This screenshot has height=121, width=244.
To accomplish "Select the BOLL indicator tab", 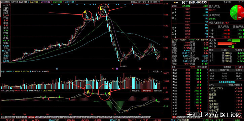I will (54, 117).
